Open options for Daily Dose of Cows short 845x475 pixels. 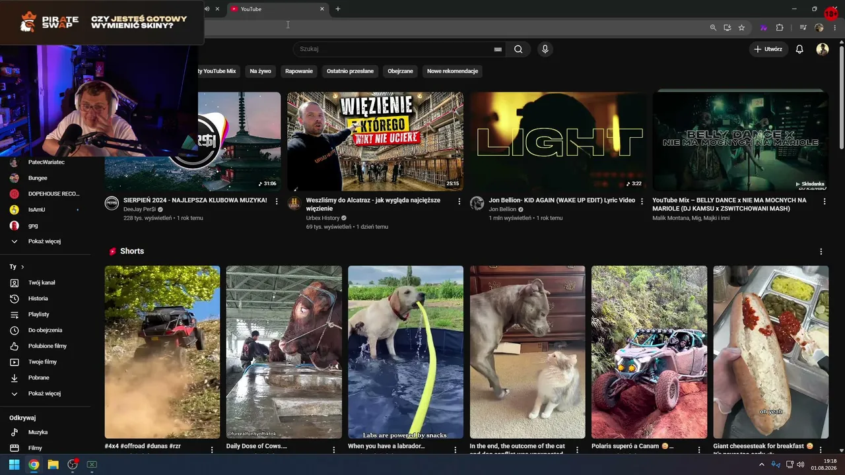point(333,449)
